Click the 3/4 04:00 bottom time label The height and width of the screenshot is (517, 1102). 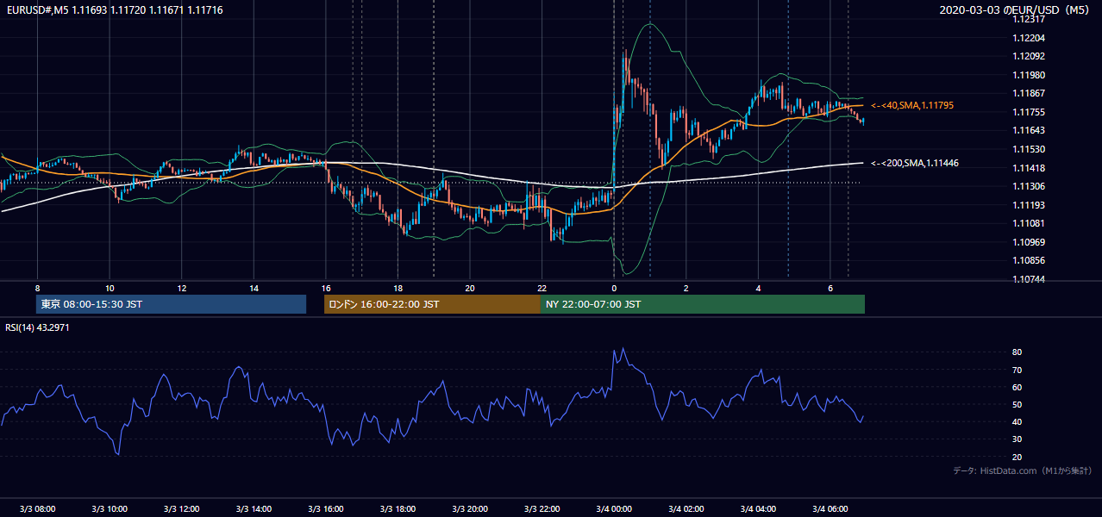point(759,508)
